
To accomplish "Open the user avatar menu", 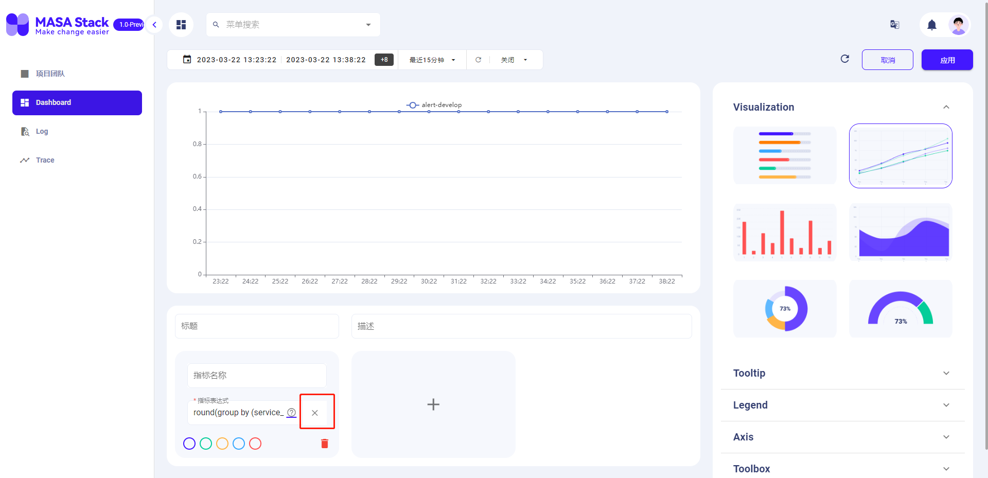I will click(959, 24).
